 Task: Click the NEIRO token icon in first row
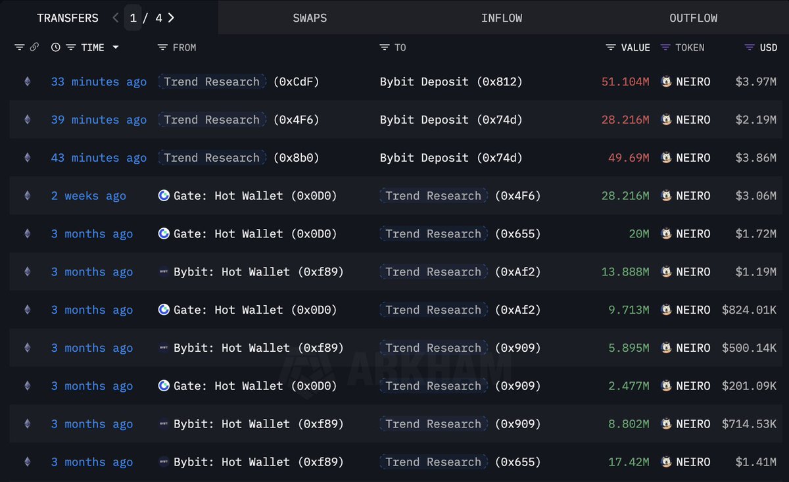pos(666,82)
